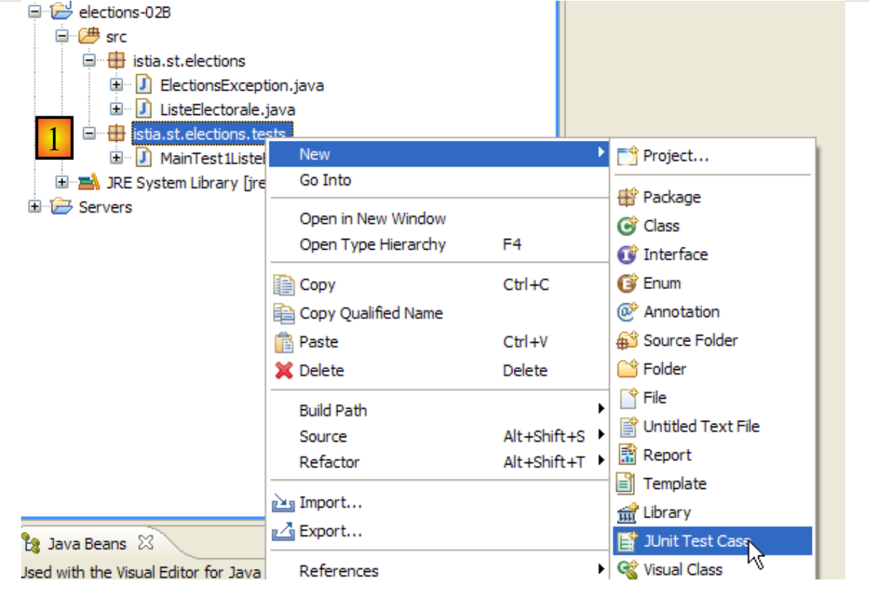Open the Build Path submenu
The image size is (869, 606).
[333, 411]
